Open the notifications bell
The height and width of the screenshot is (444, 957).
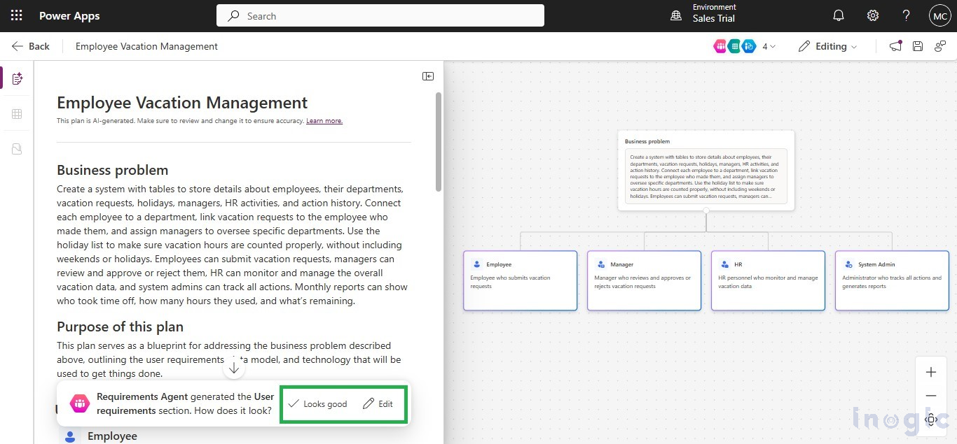838,15
